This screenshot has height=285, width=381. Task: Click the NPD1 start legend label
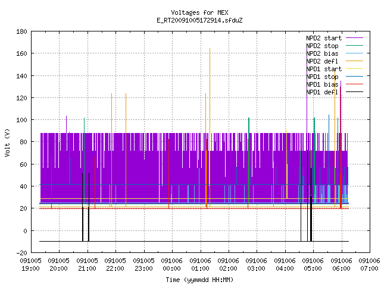click(x=324, y=69)
